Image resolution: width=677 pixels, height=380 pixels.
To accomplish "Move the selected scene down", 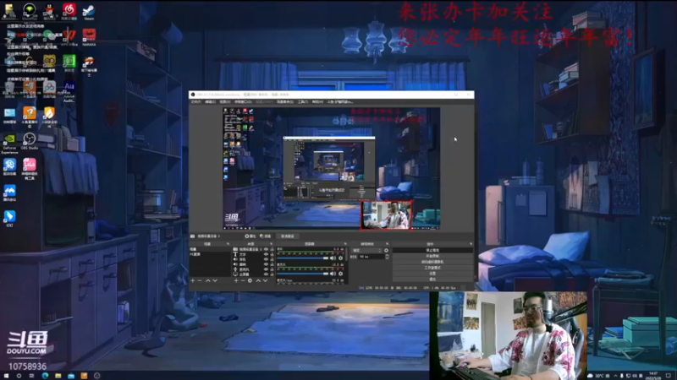I will pyautogui.click(x=215, y=280).
